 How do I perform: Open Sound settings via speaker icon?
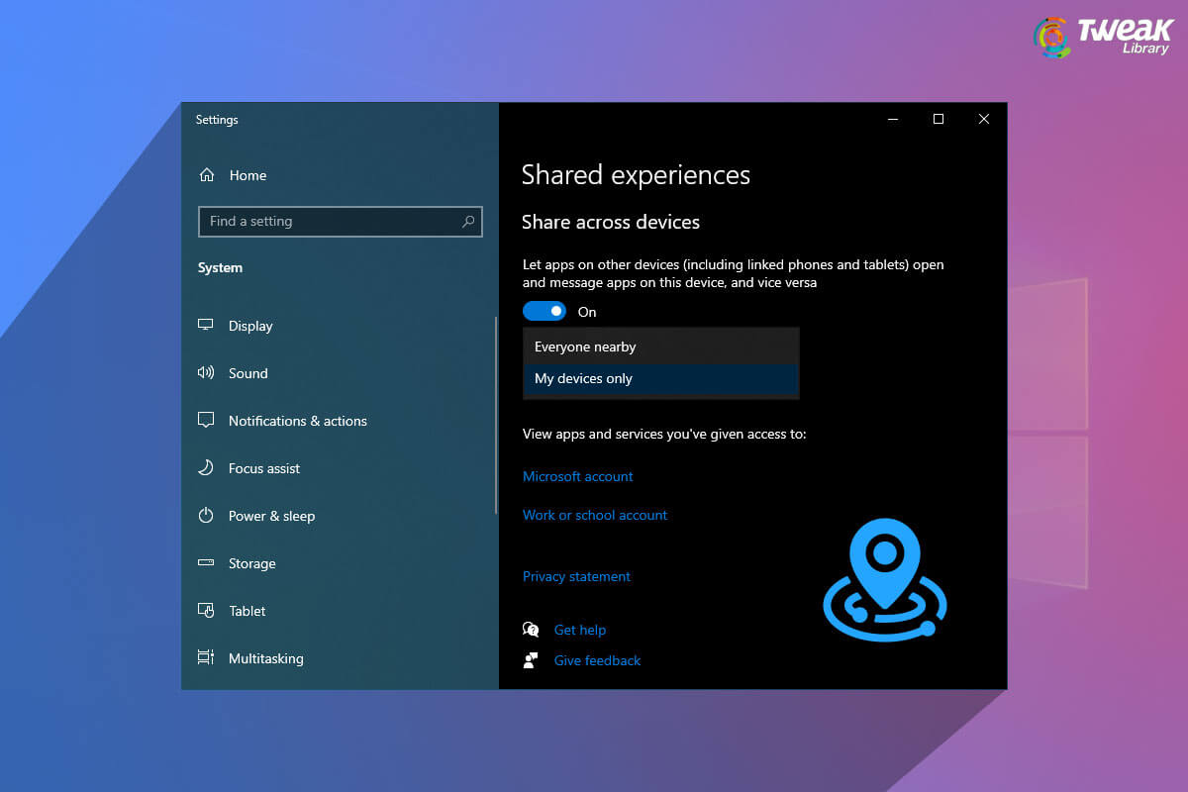[206, 373]
